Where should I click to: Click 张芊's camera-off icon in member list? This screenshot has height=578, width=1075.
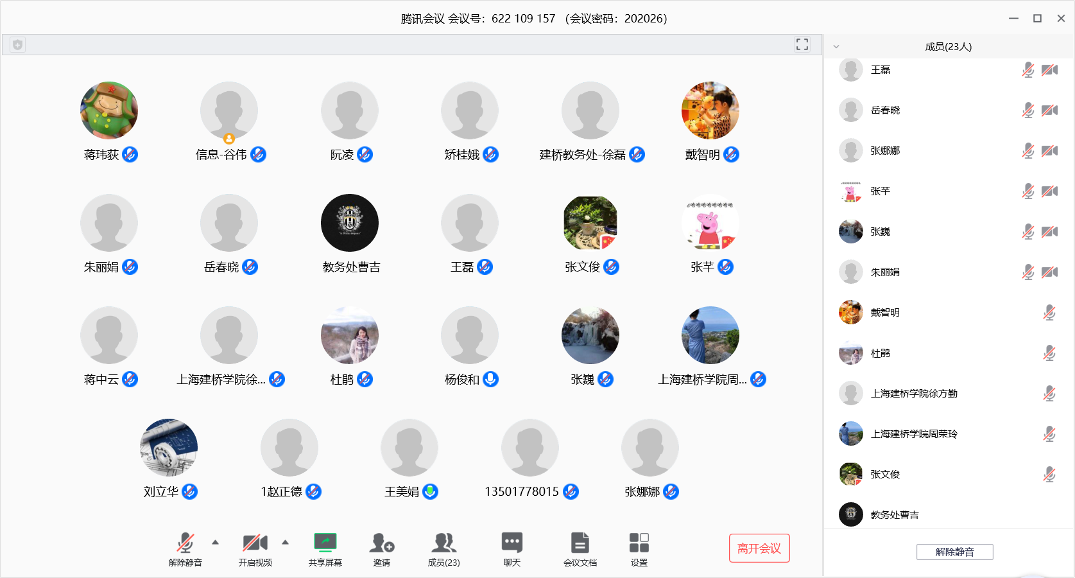tap(1049, 191)
